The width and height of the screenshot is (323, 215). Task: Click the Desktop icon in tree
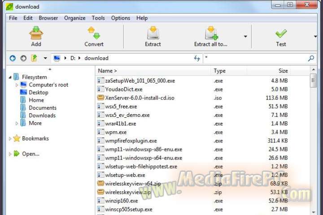[x=23, y=92]
